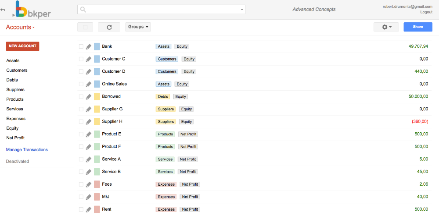Click the Advanced Concepts book title

click(x=314, y=10)
